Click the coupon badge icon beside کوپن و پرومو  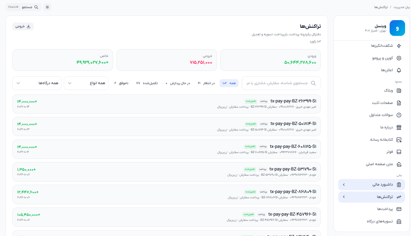[x=399, y=58]
